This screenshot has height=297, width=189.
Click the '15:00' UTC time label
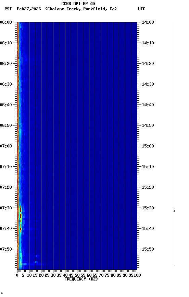[148, 146]
